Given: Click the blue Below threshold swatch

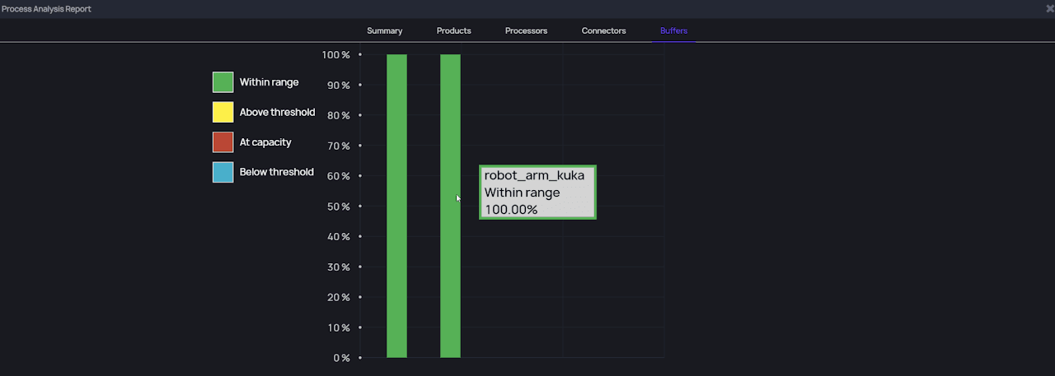Looking at the screenshot, I should pos(223,172).
